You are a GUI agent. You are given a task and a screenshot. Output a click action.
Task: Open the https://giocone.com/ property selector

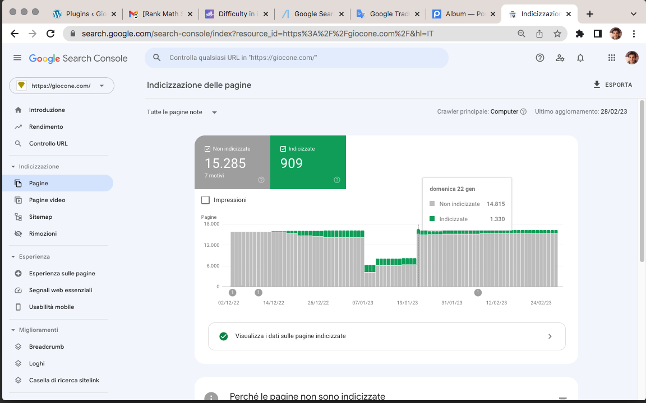point(61,86)
